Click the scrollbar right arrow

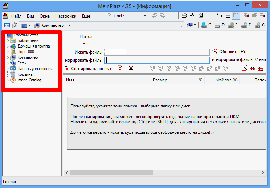[x=263, y=173]
